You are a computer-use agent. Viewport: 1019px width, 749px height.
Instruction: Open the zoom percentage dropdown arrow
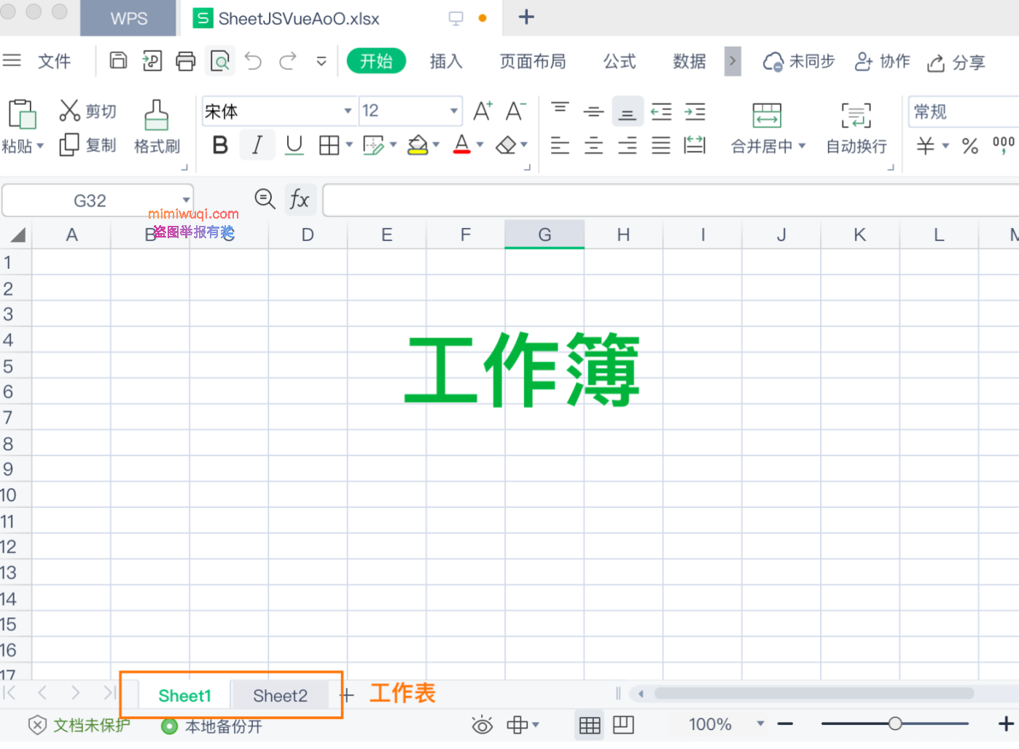(x=760, y=723)
